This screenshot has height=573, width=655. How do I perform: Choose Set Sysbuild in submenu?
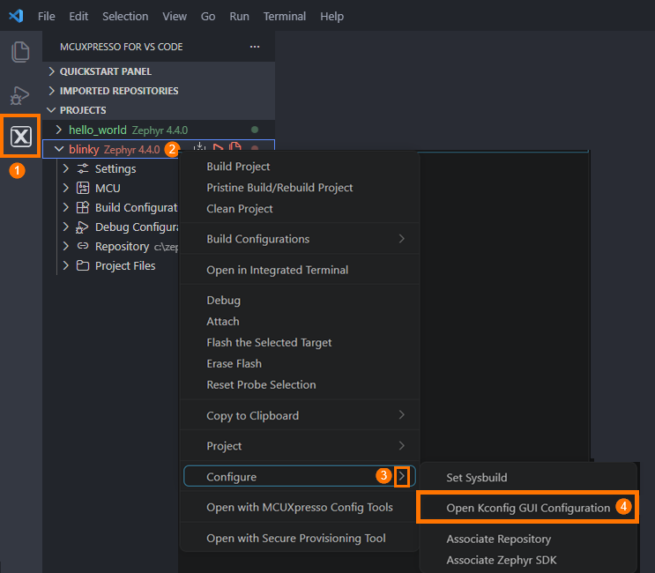[x=528, y=478]
